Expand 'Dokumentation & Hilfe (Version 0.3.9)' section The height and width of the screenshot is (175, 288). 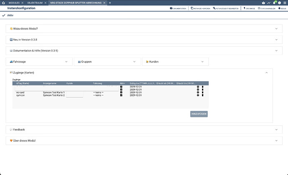click(x=144, y=51)
